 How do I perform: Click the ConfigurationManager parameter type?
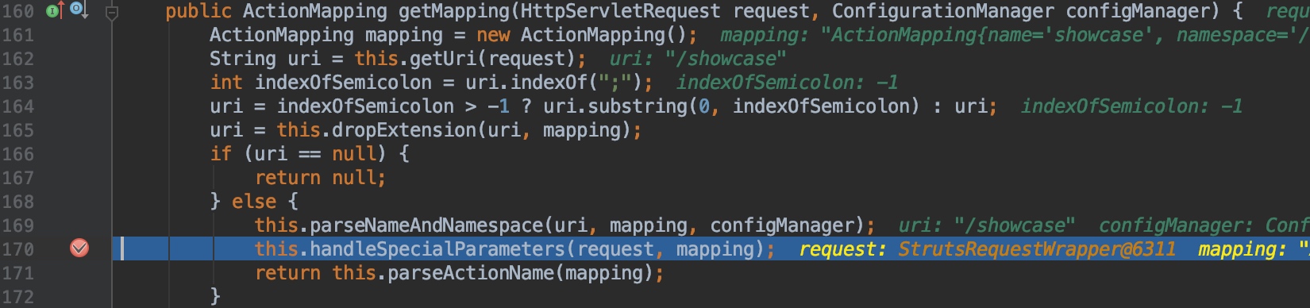(x=943, y=11)
